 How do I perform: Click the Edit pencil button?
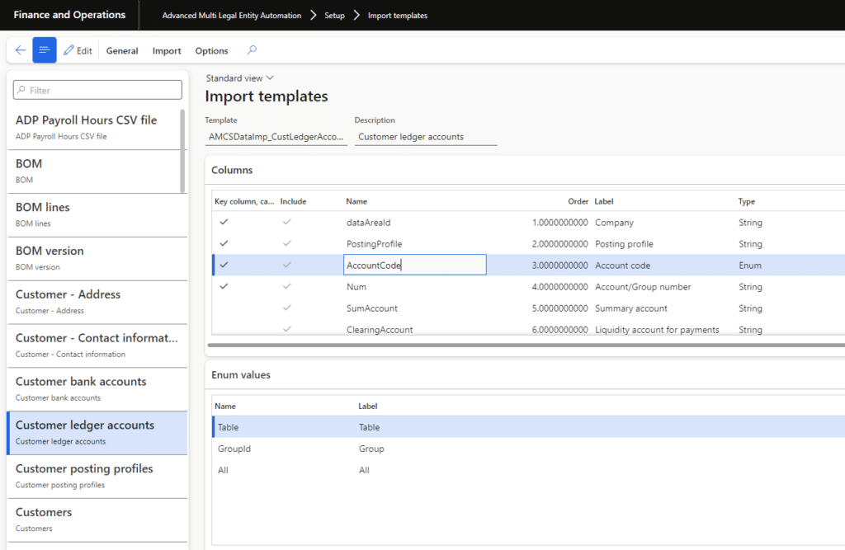point(78,50)
